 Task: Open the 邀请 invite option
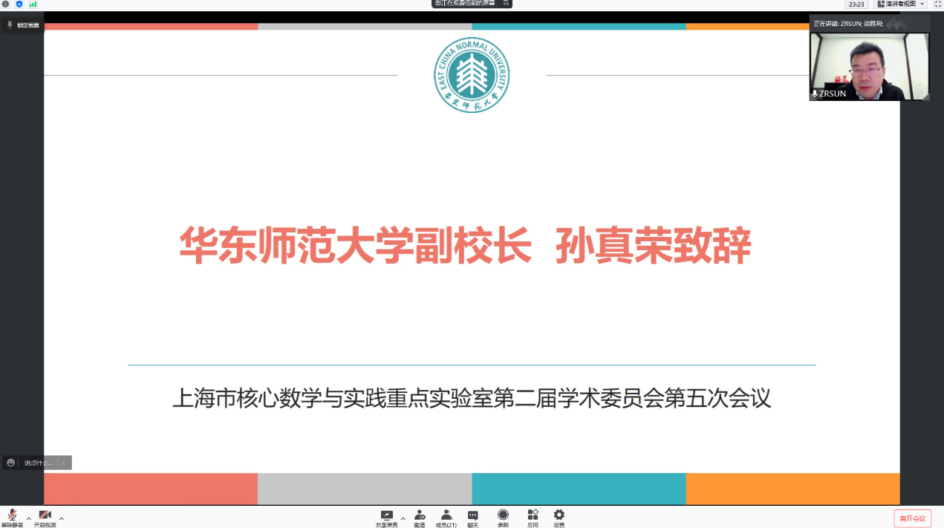coord(420,518)
